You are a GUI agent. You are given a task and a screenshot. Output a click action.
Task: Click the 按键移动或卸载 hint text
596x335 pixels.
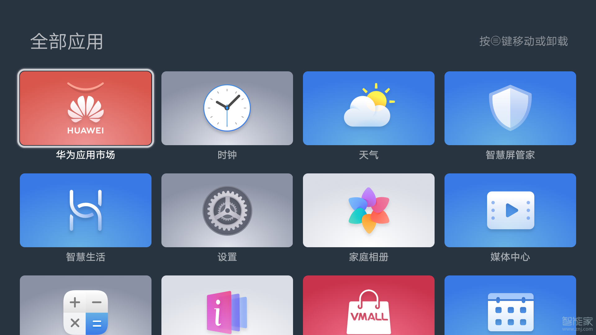524,41
